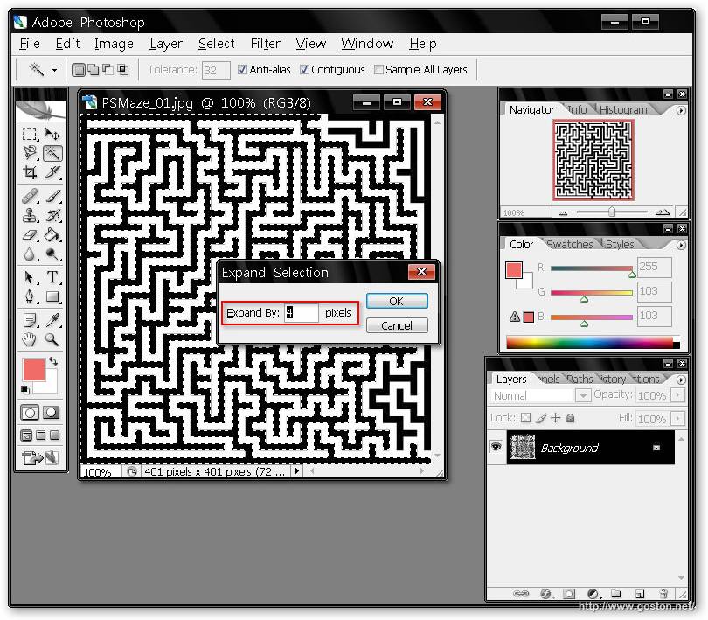Select the Notes tool
This screenshot has width=708, height=620.
coord(30,320)
